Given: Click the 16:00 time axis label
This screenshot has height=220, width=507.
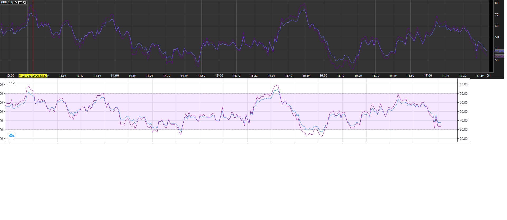Looking at the screenshot, I should point(323,76).
